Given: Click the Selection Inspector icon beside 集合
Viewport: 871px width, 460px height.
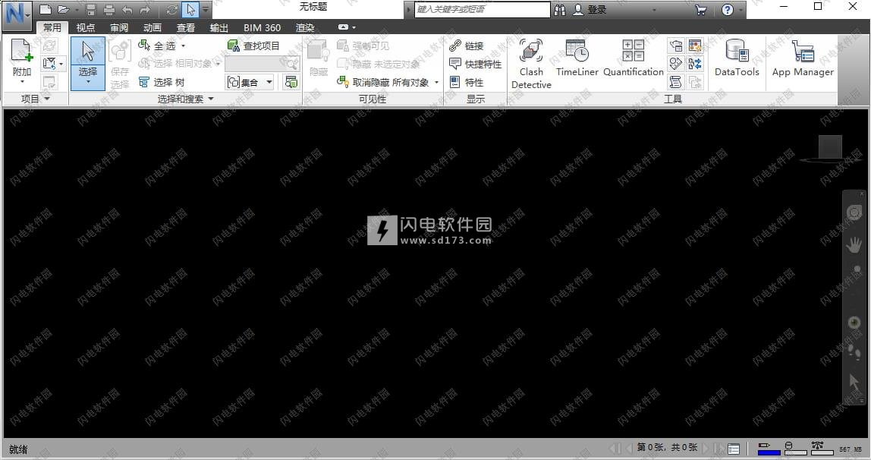Looking at the screenshot, I should [291, 82].
